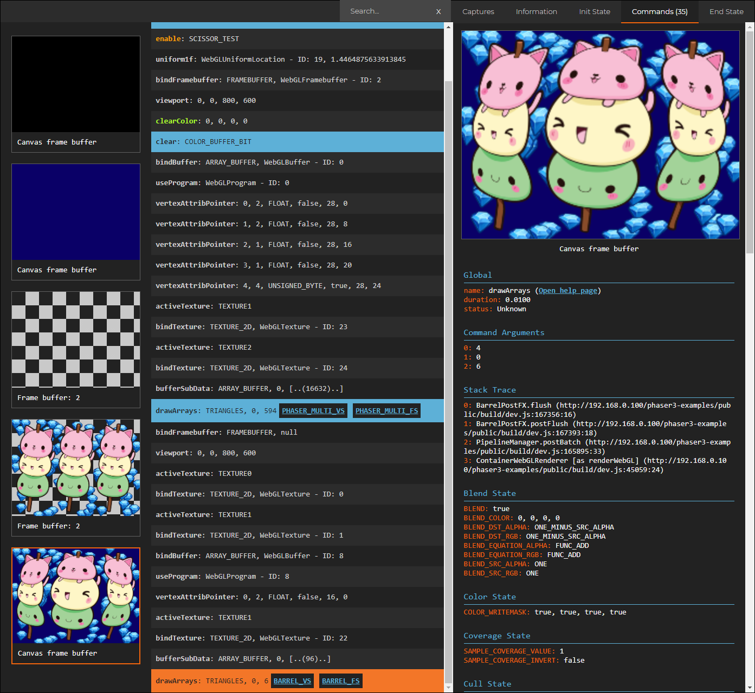Open the PHASER_MULTI_VS shader source
The image size is (755, 693).
(x=313, y=410)
